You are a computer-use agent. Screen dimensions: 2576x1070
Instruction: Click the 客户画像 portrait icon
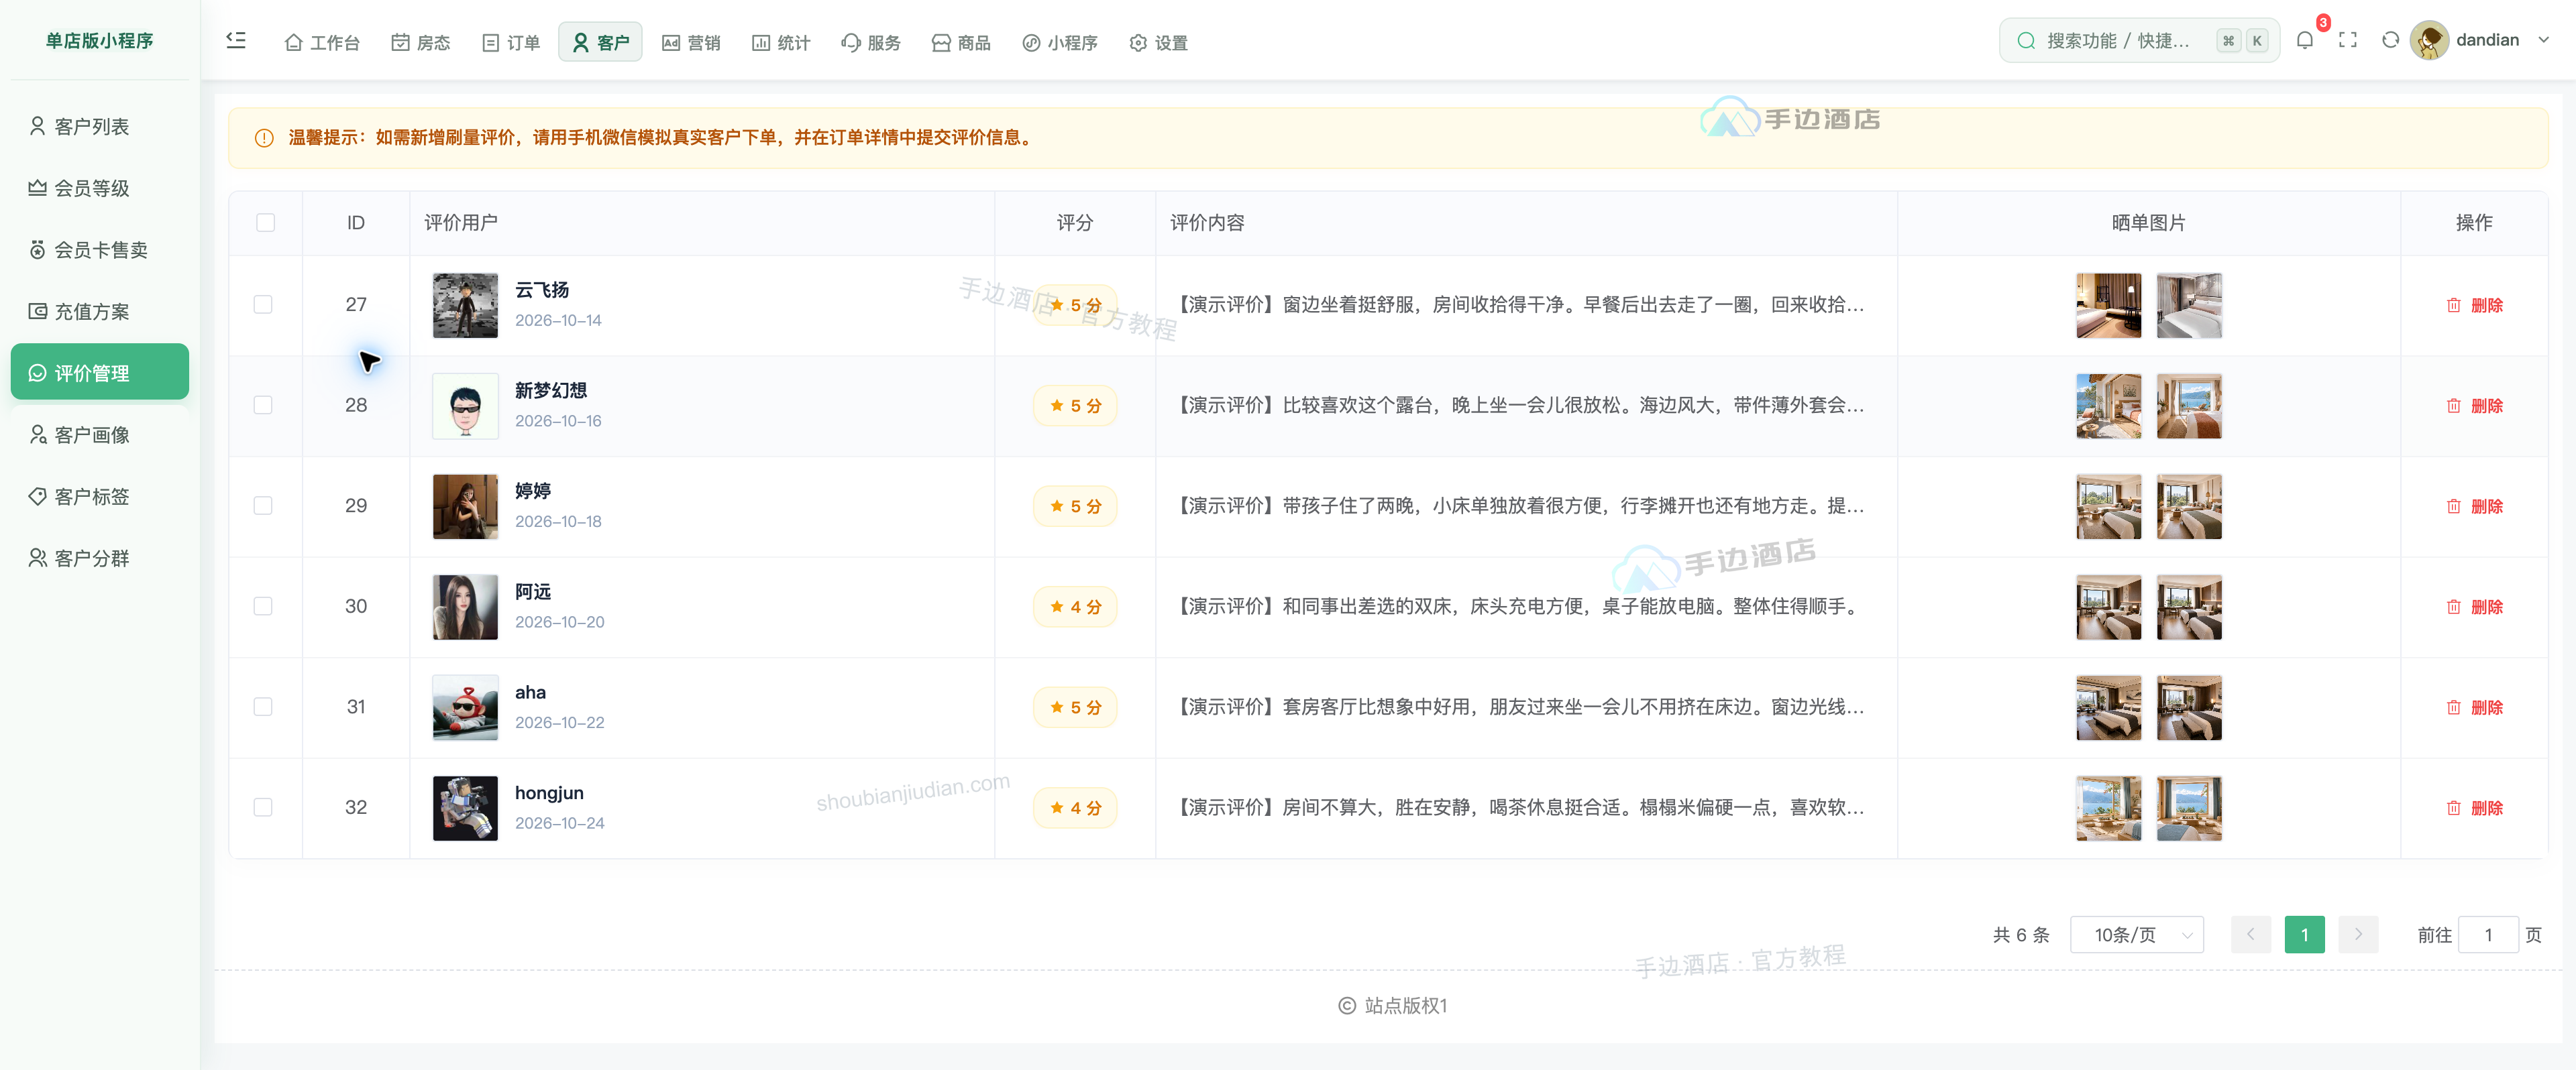(37, 434)
